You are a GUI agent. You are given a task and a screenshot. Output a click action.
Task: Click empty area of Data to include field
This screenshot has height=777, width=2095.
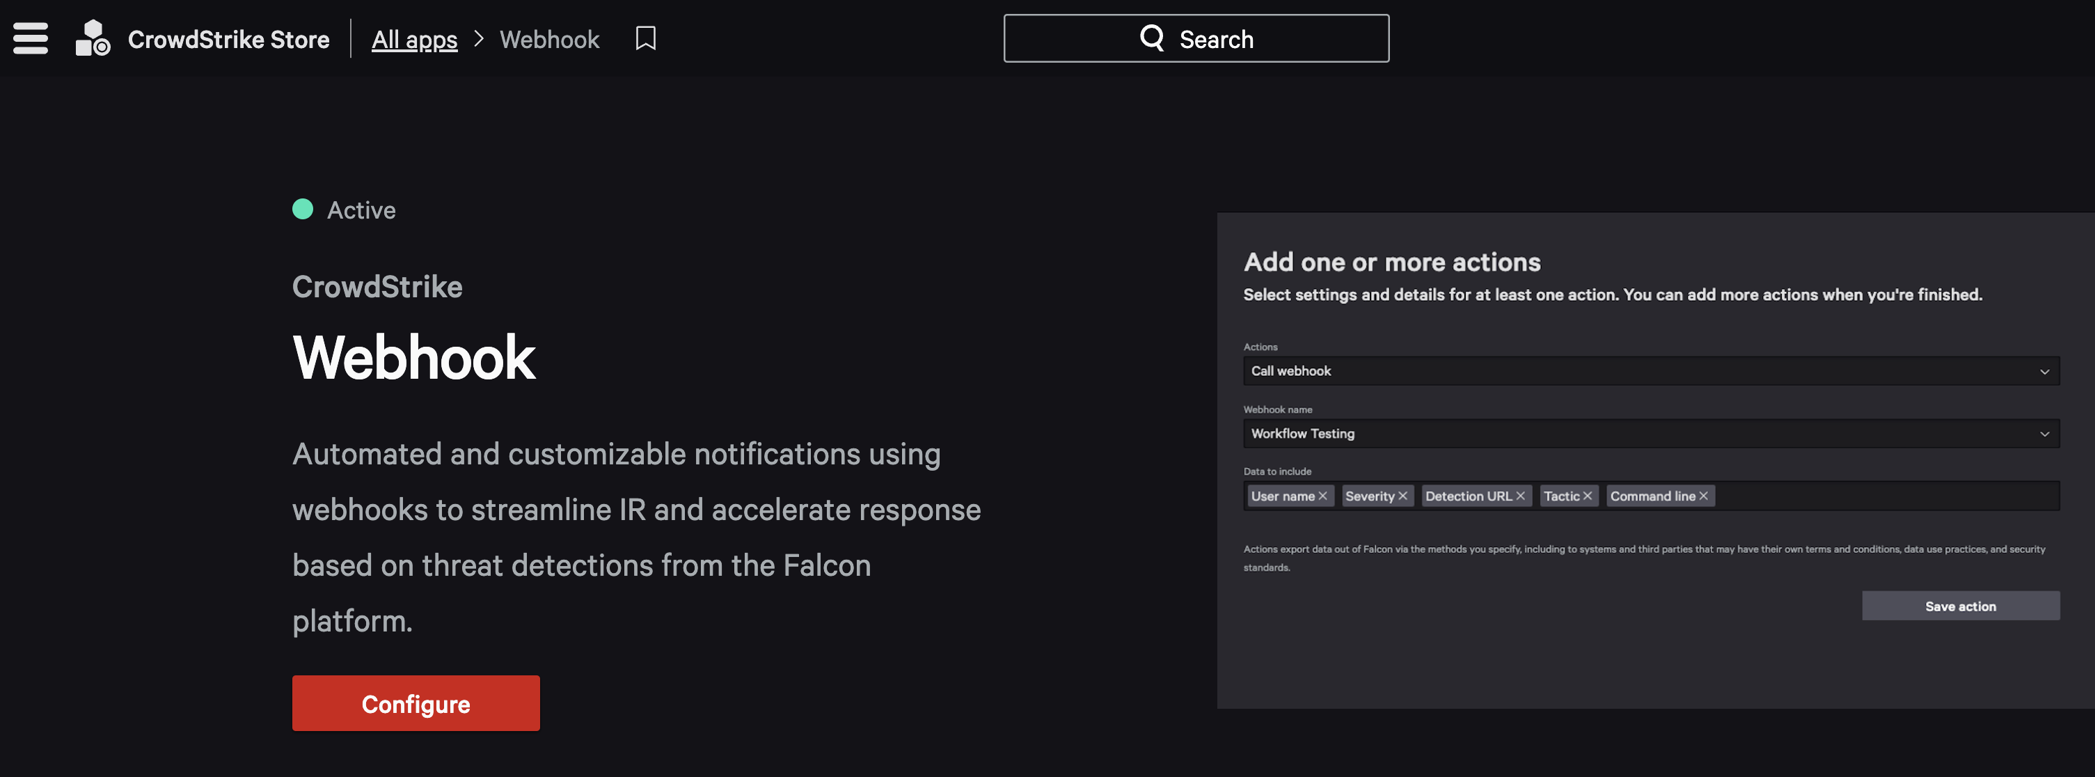click(1887, 496)
